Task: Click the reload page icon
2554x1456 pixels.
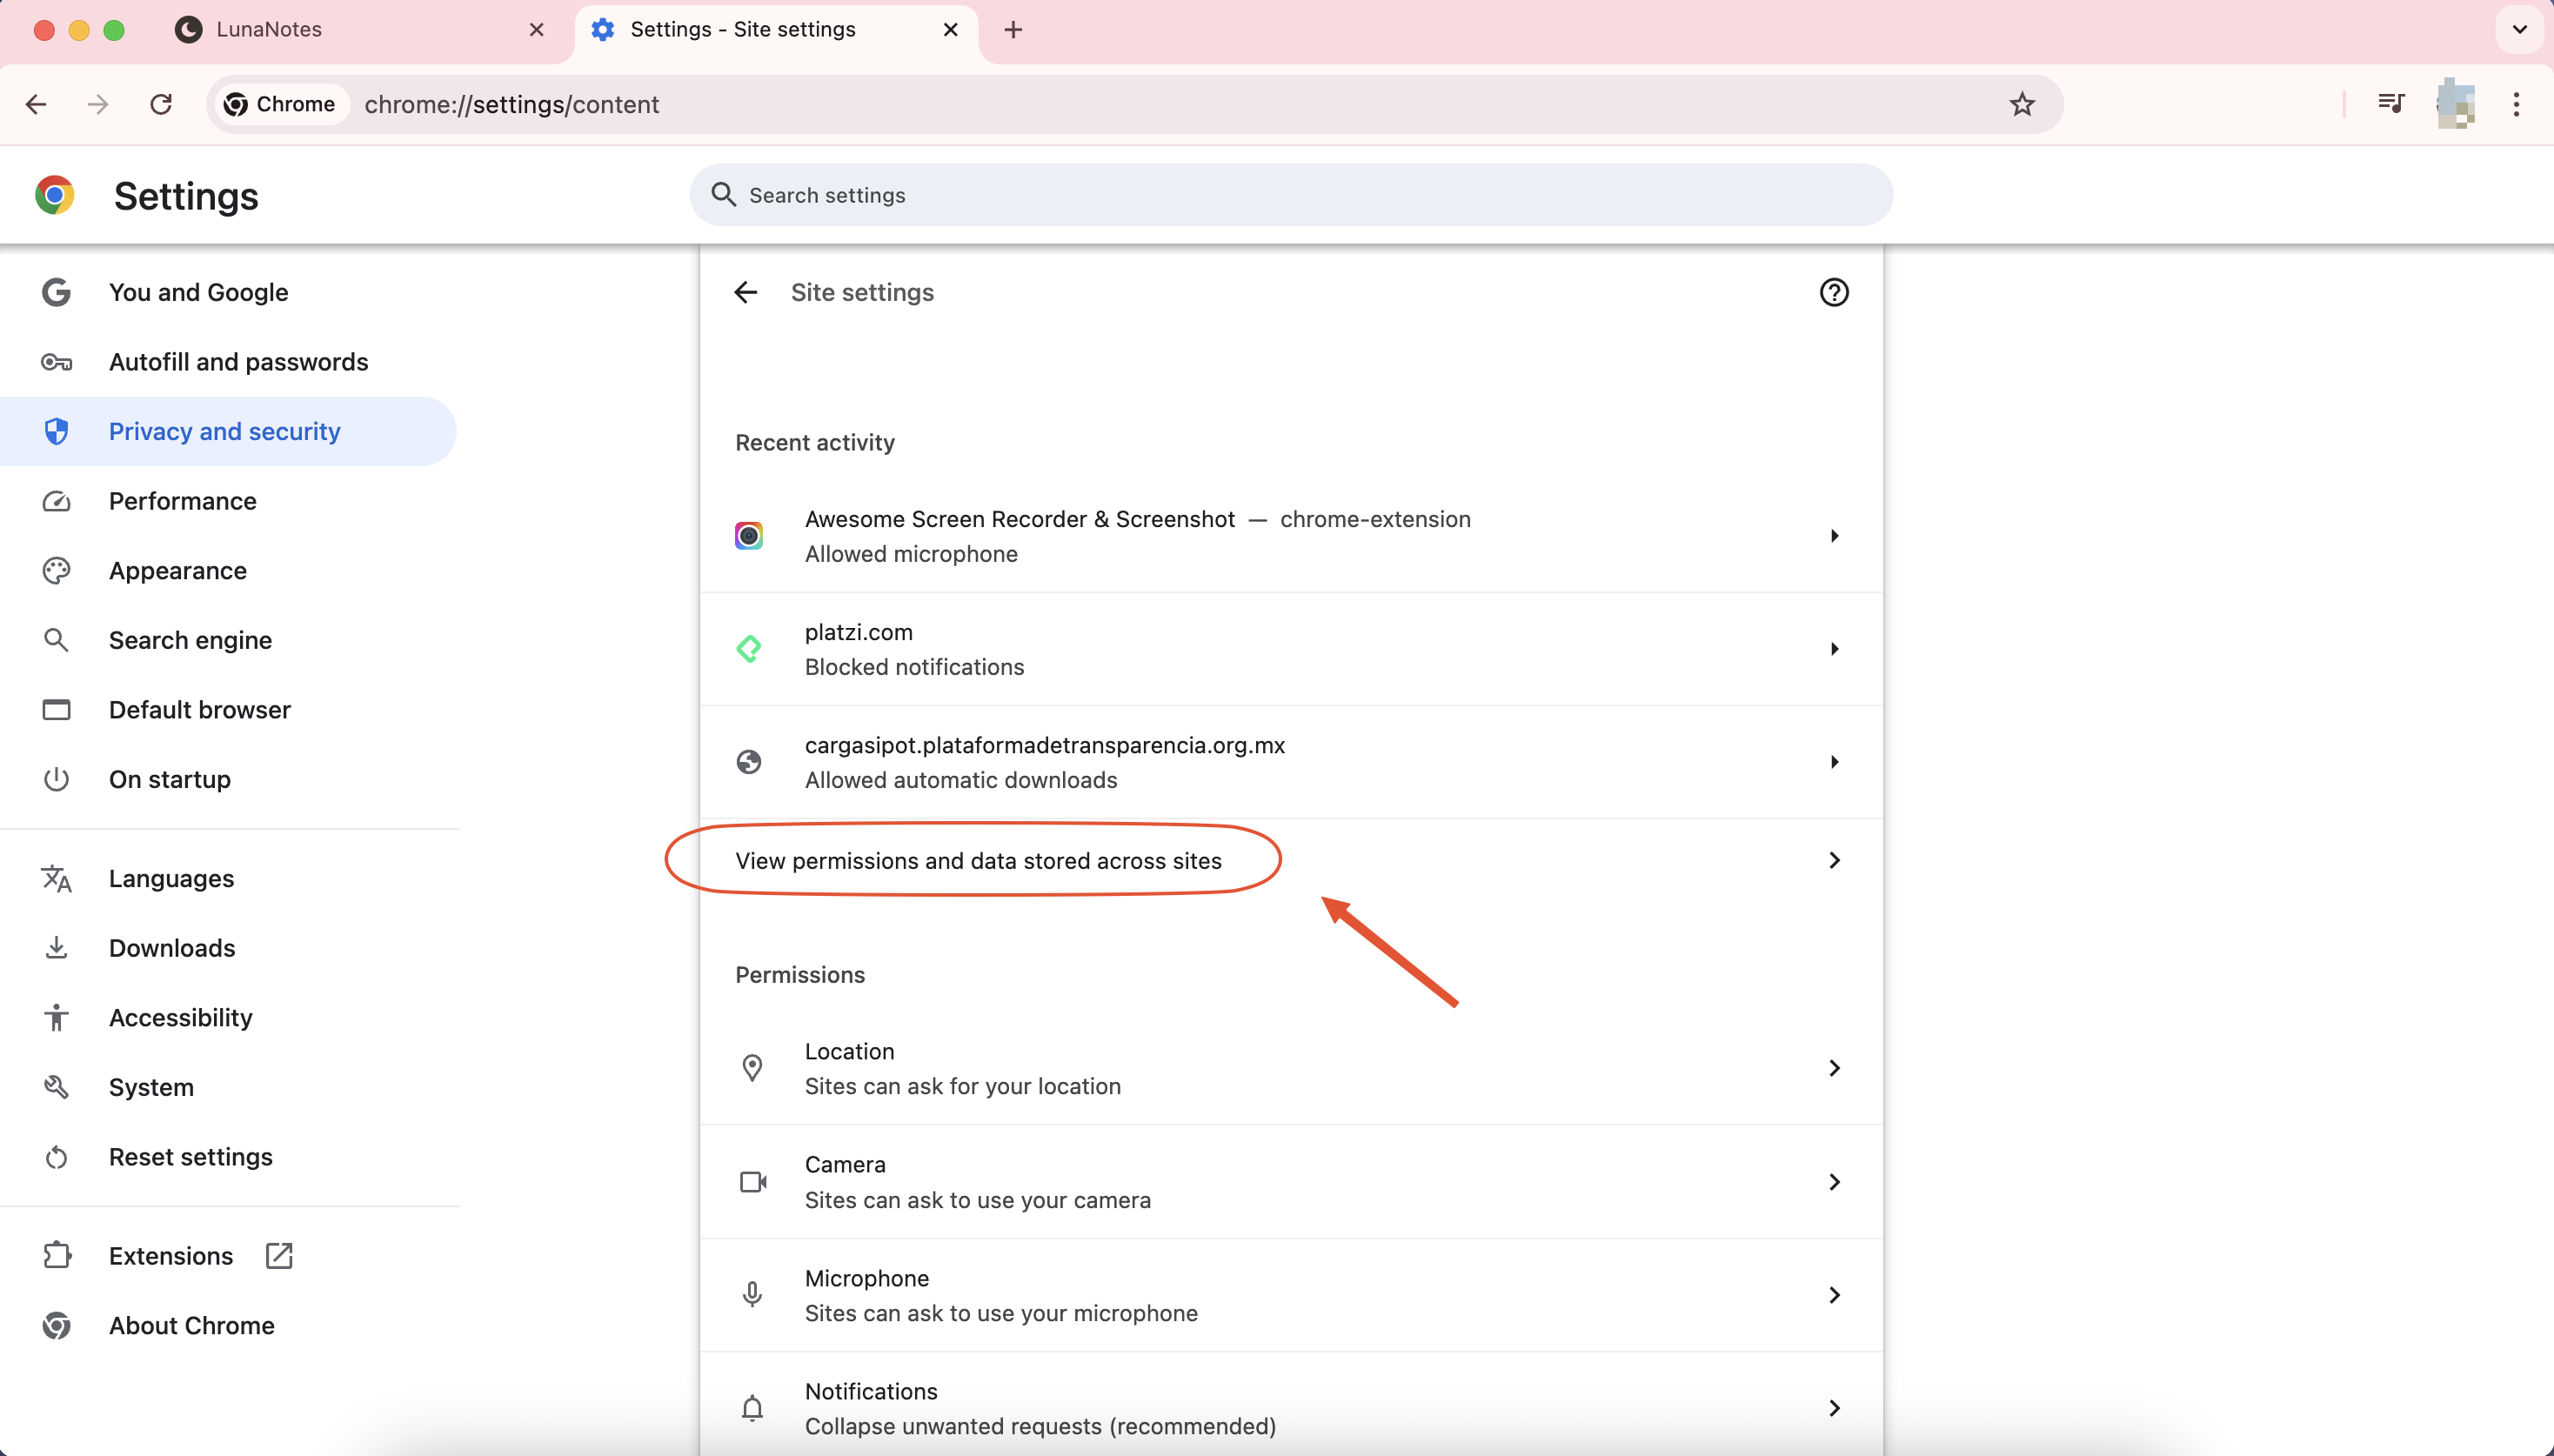Action: pyautogui.click(x=161, y=104)
